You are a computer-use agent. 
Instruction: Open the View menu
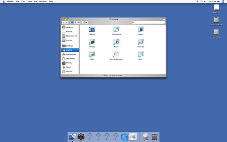click(x=30, y=2)
